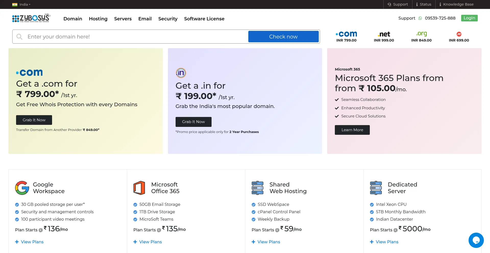490x253 pixels.
Task: Click the Seamless Collaboration checkmark item
Action: pos(360,100)
